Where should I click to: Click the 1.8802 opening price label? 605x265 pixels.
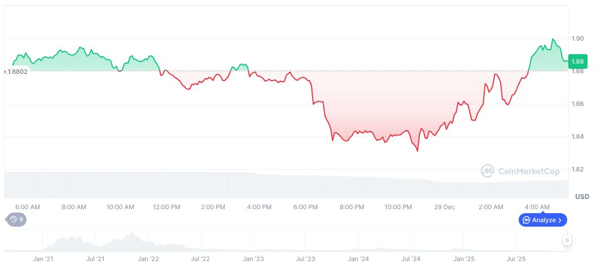pyautogui.click(x=17, y=72)
